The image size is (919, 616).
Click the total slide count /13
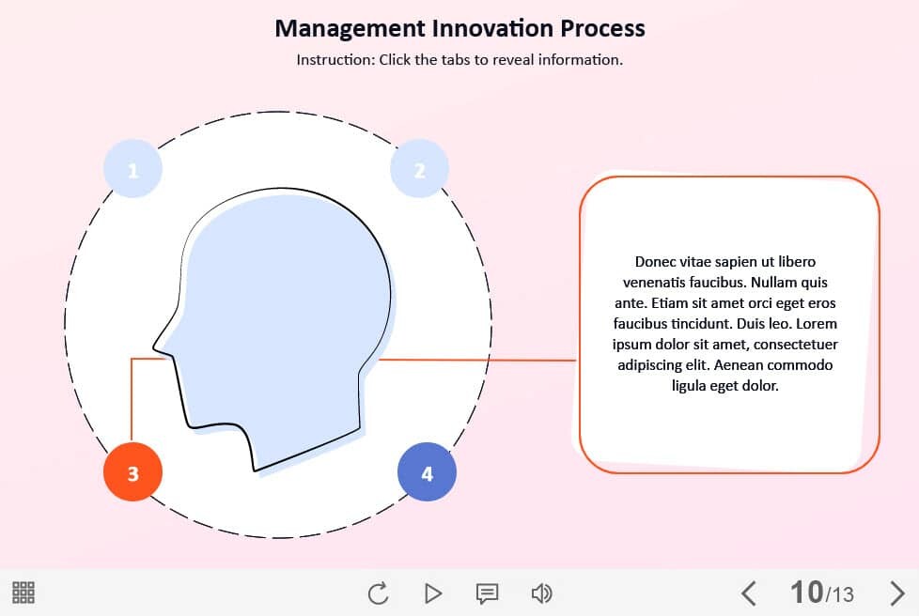[840, 594]
